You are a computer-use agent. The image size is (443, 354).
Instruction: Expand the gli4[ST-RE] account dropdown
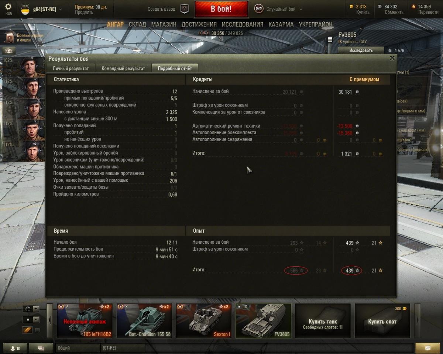tap(61, 9)
